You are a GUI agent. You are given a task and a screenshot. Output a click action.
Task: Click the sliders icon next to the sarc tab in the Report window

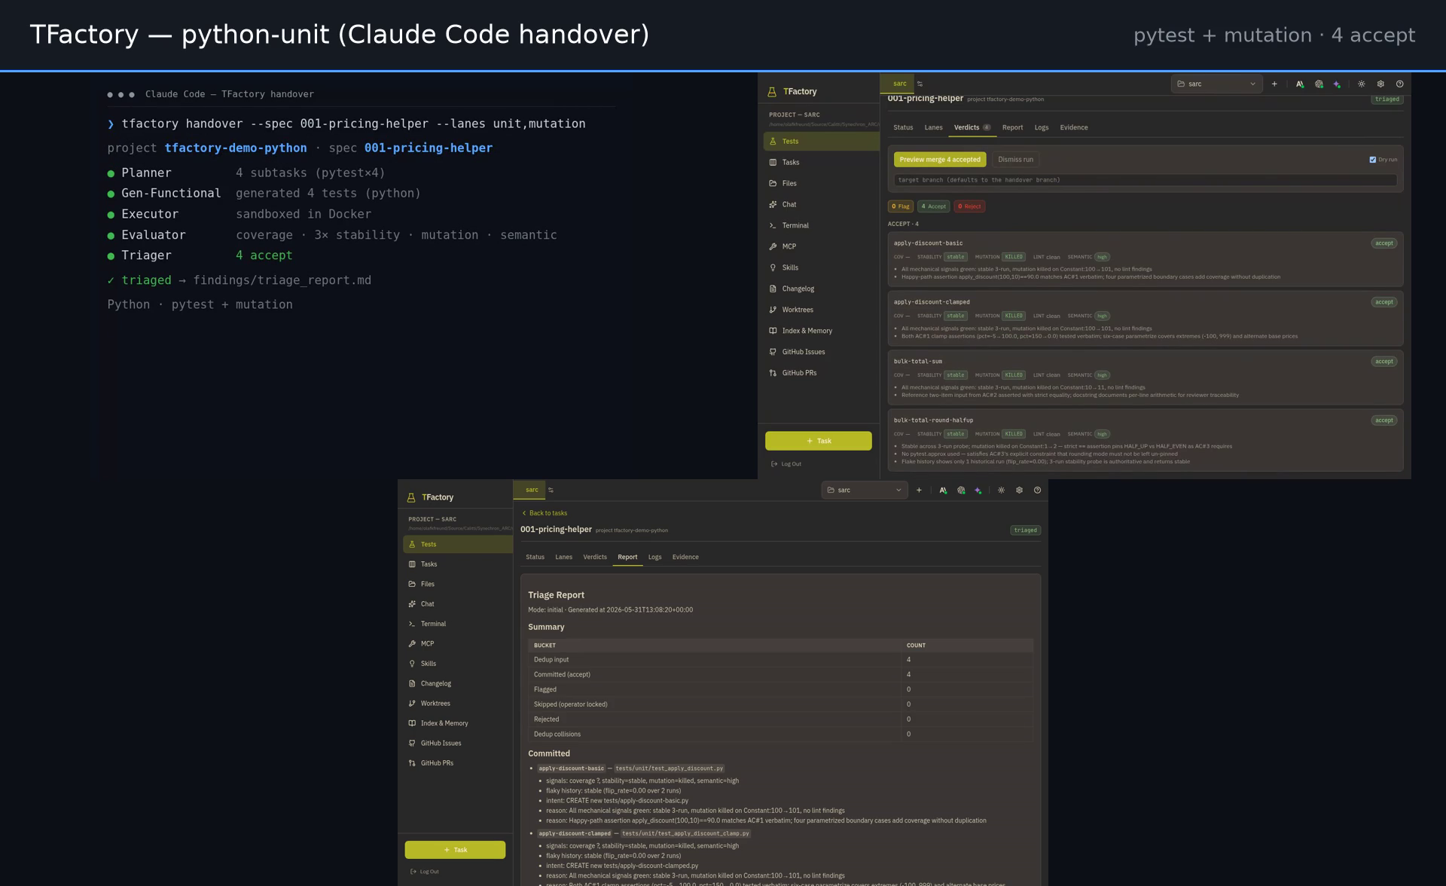click(551, 490)
